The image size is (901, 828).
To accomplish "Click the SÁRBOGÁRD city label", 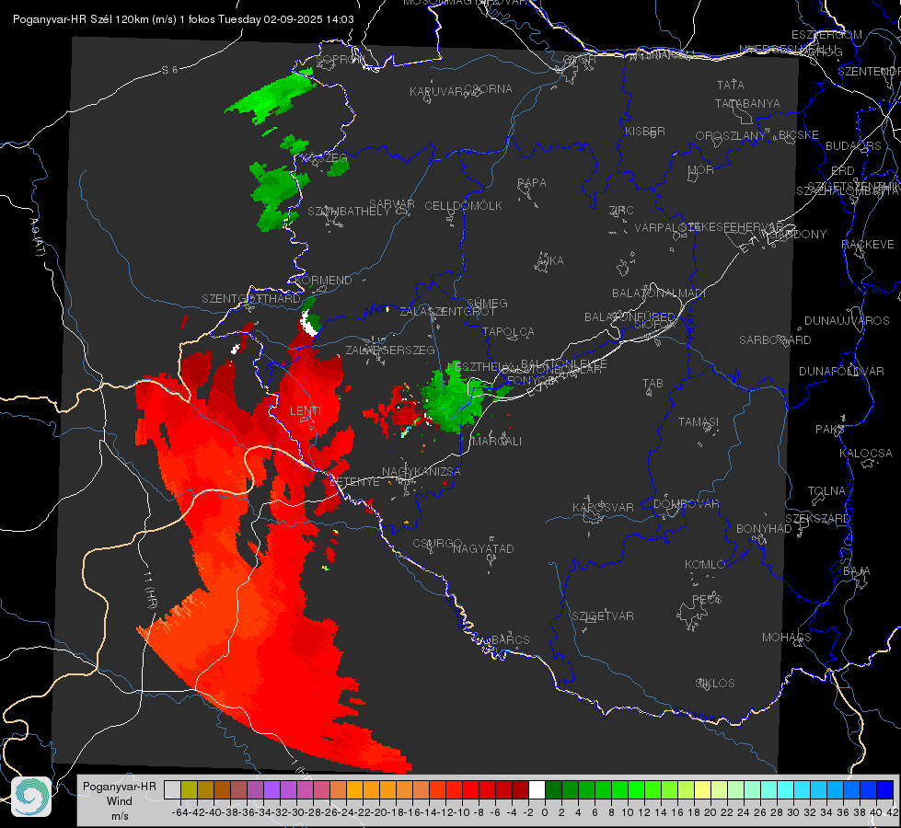I will point(775,340).
